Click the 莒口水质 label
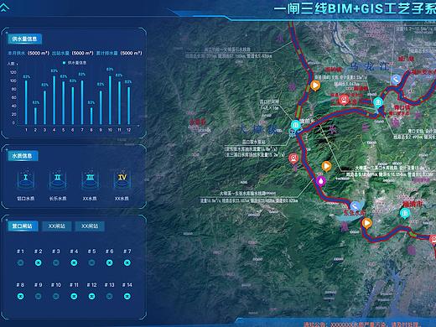The image size is (436, 327). [x=26, y=199]
